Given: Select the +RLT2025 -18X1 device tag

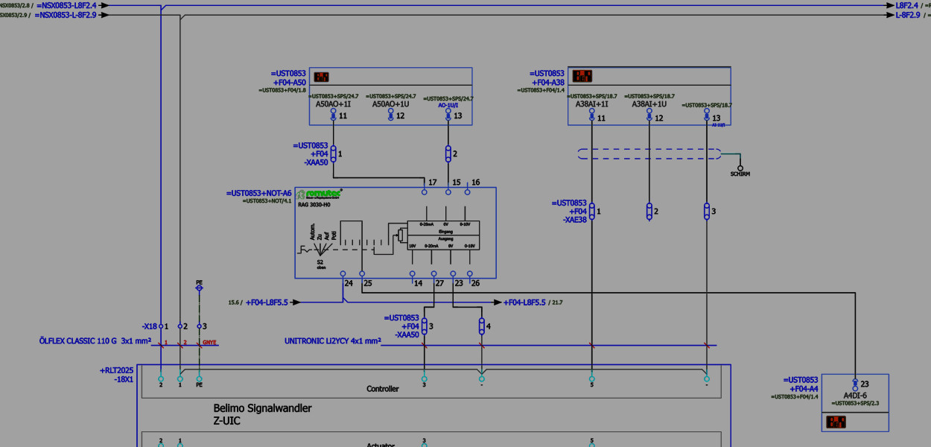Looking at the screenshot, I should click(x=117, y=375).
